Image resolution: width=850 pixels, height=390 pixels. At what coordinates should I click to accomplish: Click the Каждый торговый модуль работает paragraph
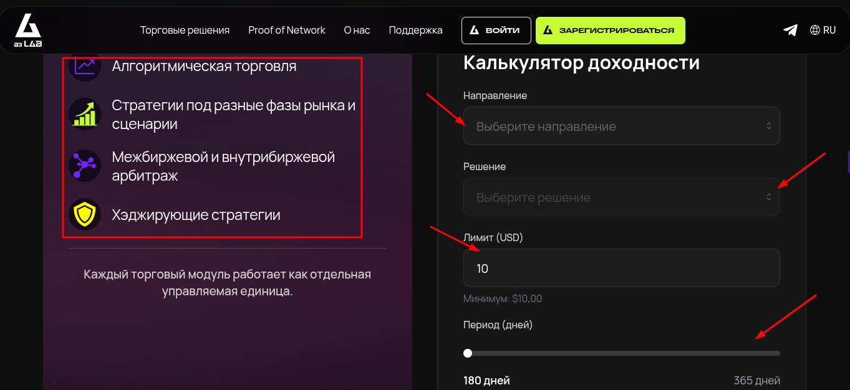point(227,282)
